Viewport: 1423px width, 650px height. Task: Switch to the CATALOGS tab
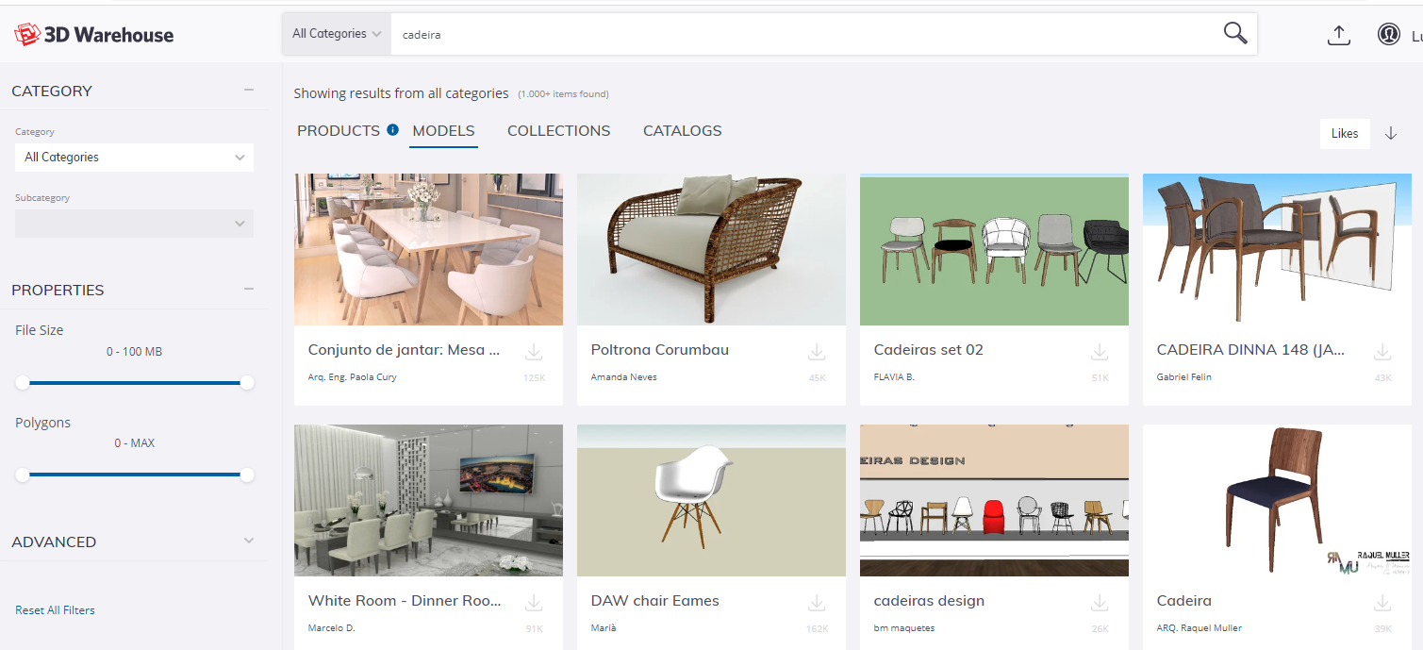(x=682, y=130)
